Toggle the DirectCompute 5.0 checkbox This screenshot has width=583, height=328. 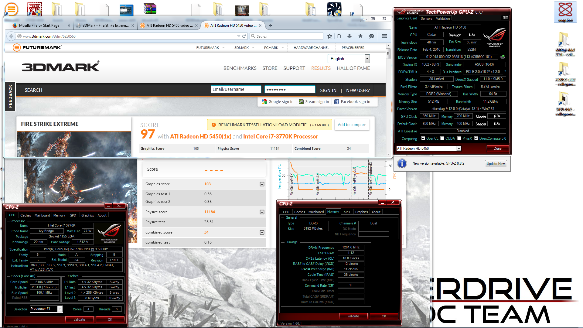point(476,138)
